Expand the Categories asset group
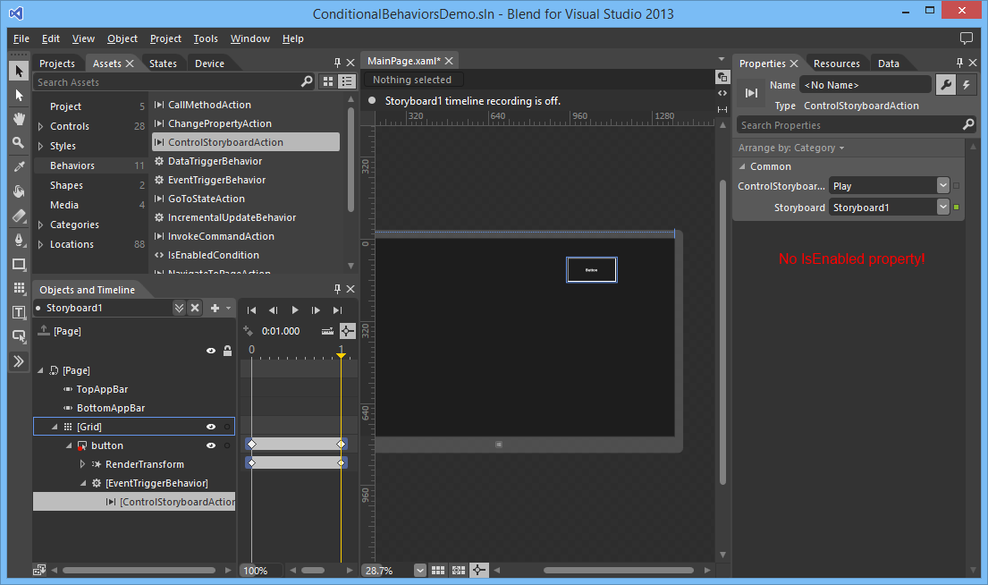988x585 pixels. pyautogui.click(x=41, y=225)
